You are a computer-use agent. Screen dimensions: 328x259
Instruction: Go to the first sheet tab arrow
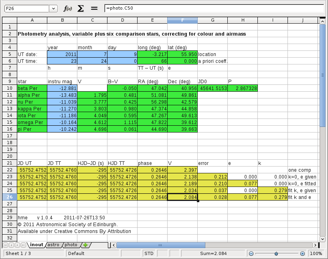tap(6, 245)
